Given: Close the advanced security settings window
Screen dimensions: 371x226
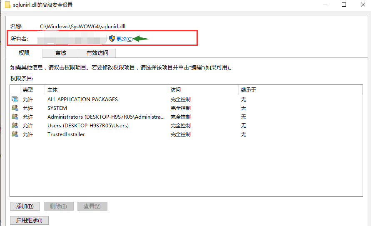Looking at the screenshot, I should tap(363, 5).
